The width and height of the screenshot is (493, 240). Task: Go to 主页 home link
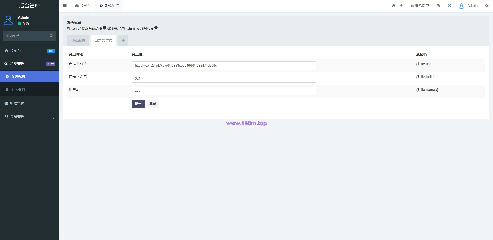tap(397, 6)
